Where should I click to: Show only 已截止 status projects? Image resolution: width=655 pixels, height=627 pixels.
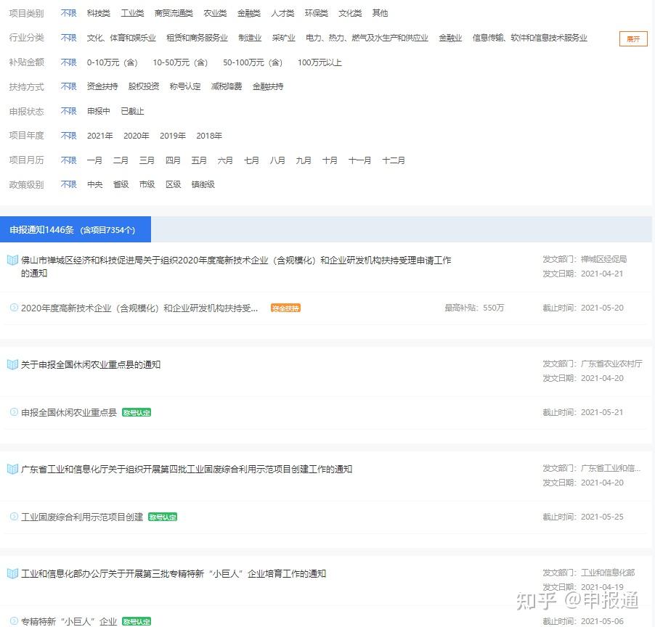click(x=132, y=111)
